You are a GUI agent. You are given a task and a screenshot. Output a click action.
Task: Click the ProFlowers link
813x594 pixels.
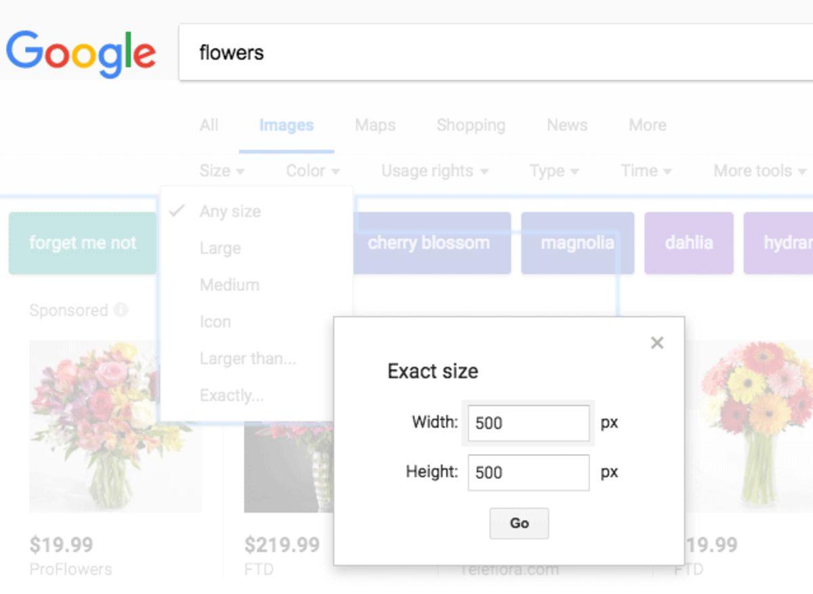(x=71, y=569)
